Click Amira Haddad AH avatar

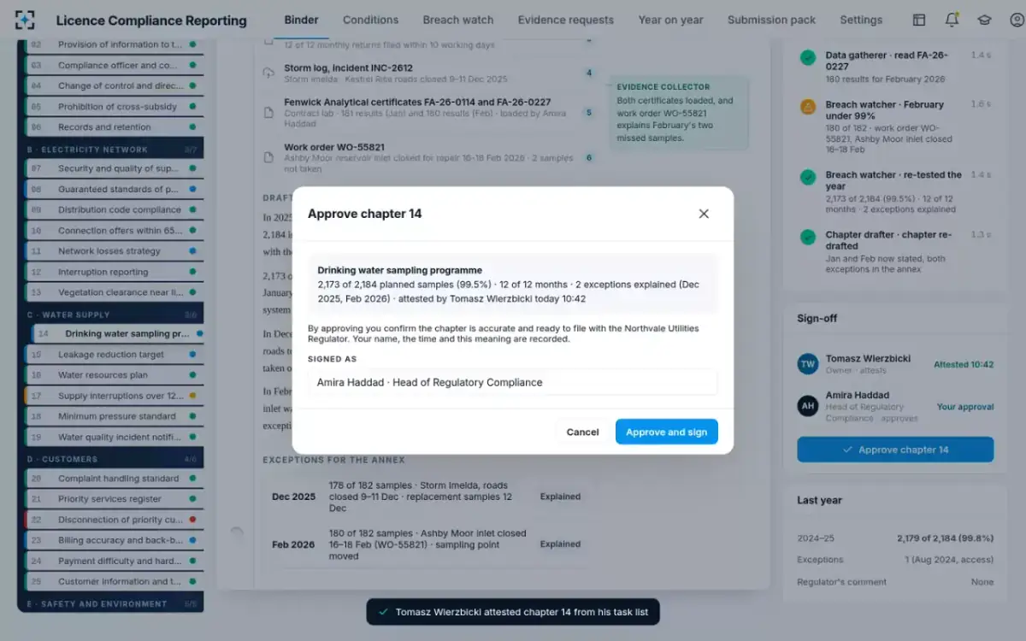tap(808, 405)
